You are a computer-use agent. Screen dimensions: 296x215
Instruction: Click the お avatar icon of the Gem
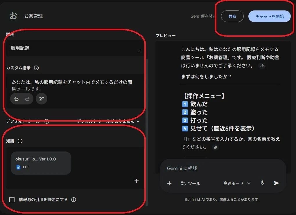[x=13, y=16]
